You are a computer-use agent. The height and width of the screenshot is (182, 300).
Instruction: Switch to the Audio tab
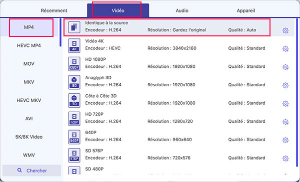coord(182,10)
